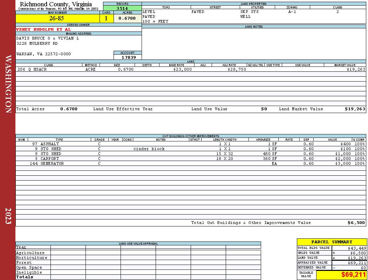This screenshot has height=280, width=368.
Task: Select the acres value 0.6700 in header
Action: click(x=127, y=18)
